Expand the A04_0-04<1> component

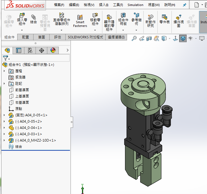[x=4, y=128]
